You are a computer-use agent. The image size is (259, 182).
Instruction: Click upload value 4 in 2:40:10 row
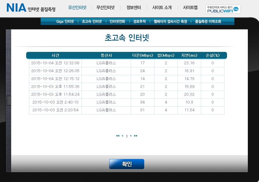coord(166,102)
